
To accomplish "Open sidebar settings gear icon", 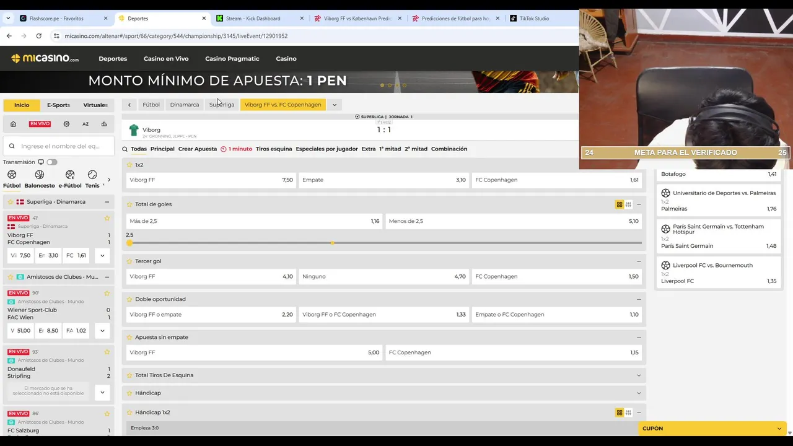I will [66, 124].
